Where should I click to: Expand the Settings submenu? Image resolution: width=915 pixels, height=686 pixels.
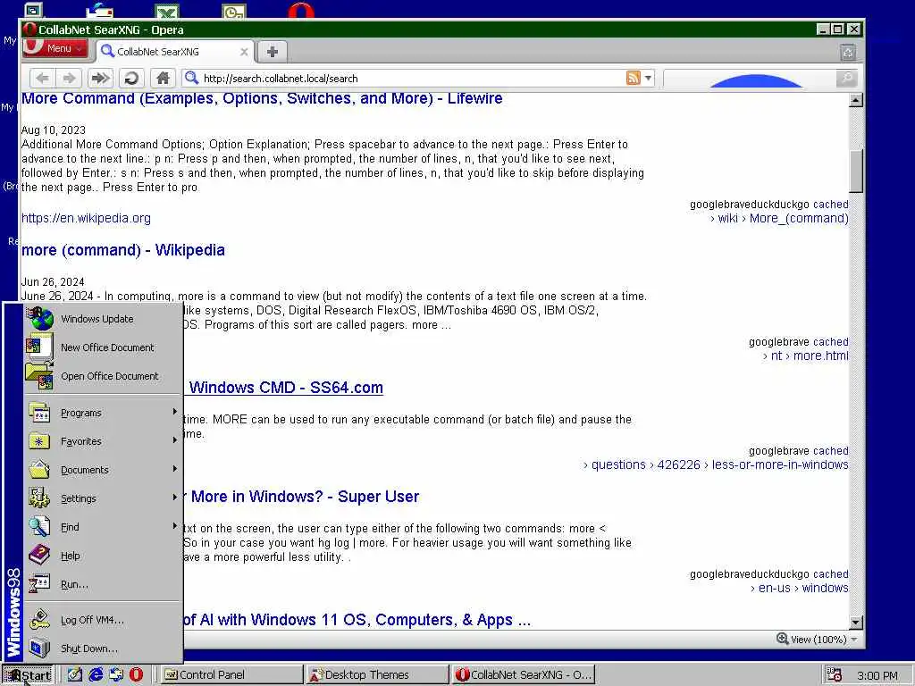click(103, 498)
